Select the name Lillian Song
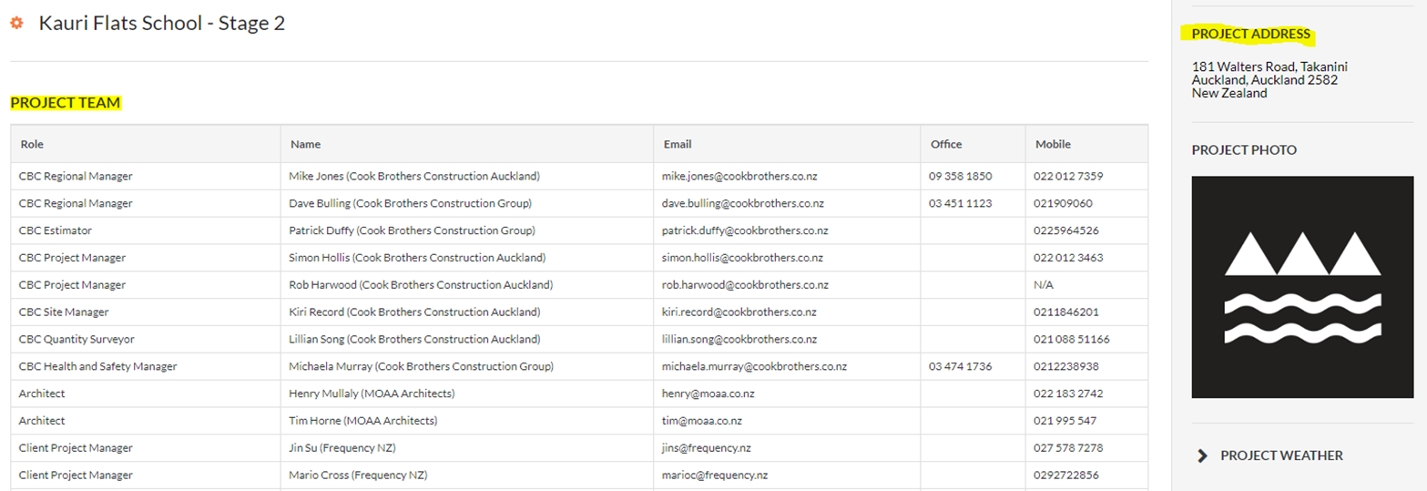This screenshot has width=1427, height=491. (320, 340)
